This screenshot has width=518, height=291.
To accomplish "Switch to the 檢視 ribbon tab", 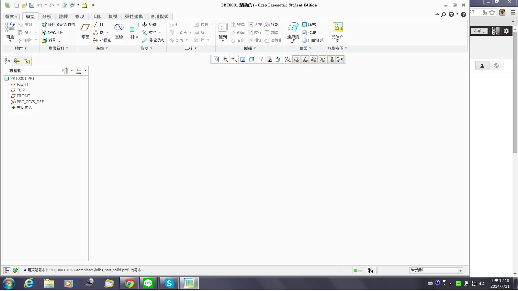I will (113, 16).
